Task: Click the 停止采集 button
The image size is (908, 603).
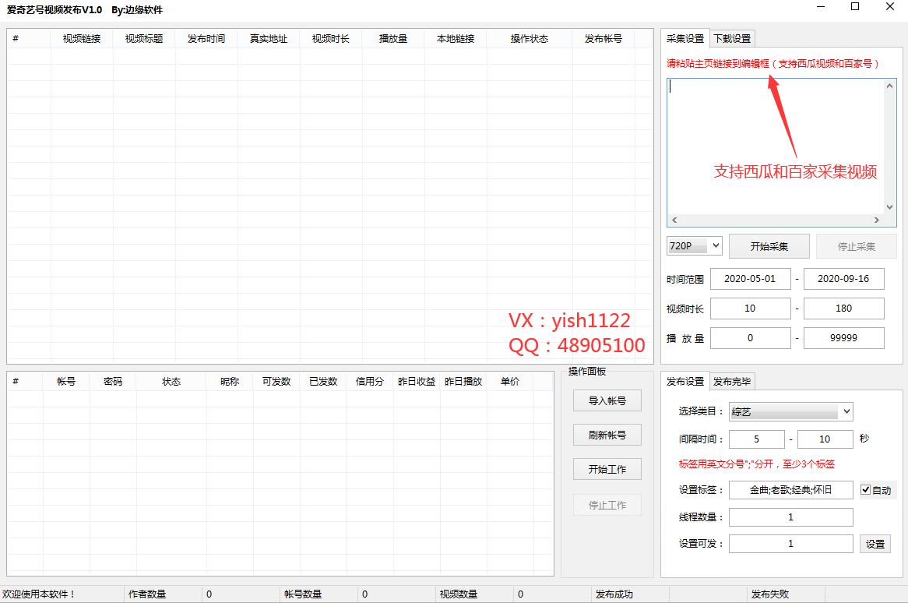Action: point(857,246)
